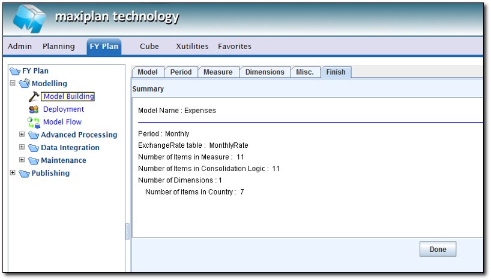
Task: Expand the Advanced Processing node
Action: (x=22, y=135)
